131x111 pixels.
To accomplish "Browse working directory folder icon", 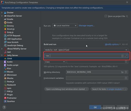I will click(122, 72).
